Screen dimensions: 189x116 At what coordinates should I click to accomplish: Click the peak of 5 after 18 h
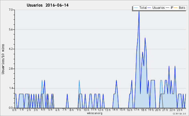145,38
